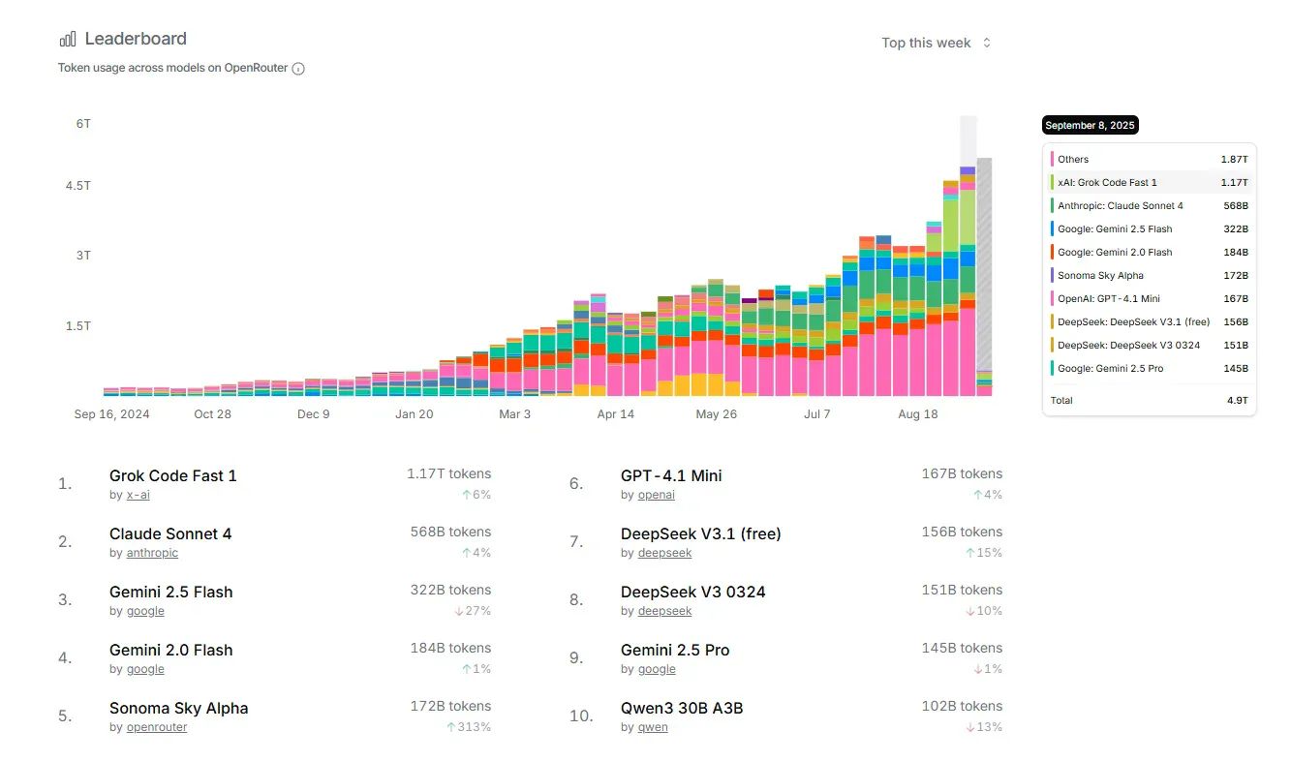
Task: Click the "May 26" x-axis label
Action: coord(716,414)
